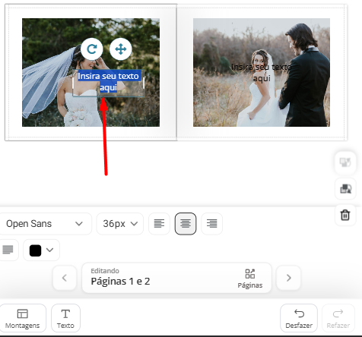Open the black text color picker
The height and width of the screenshot is (337, 362).
[x=42, y=250]
